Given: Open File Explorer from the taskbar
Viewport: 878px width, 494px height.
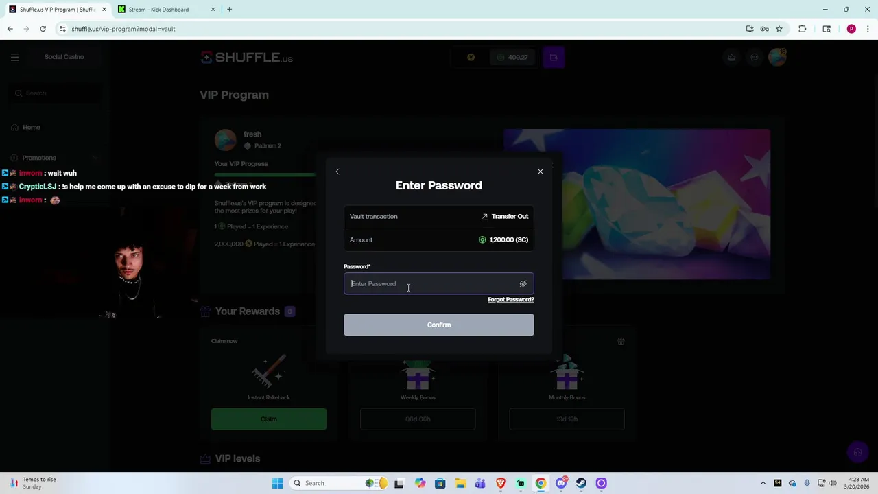Looking at the screenshot, I should point(460,483).
